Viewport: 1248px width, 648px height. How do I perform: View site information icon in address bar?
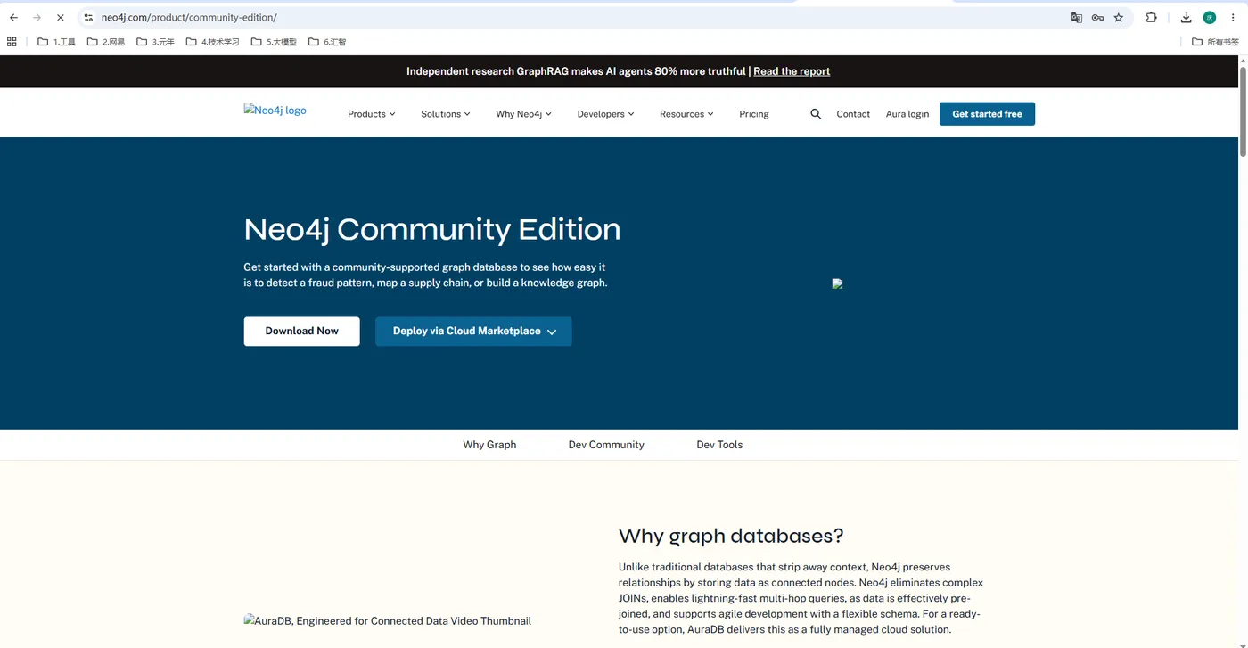tap(88, 17)
